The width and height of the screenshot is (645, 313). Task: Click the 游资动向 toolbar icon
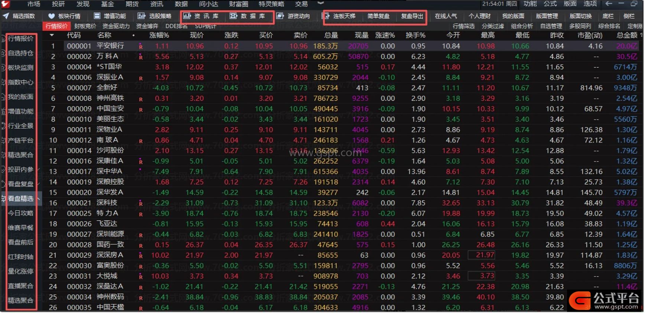click(280, 16)
